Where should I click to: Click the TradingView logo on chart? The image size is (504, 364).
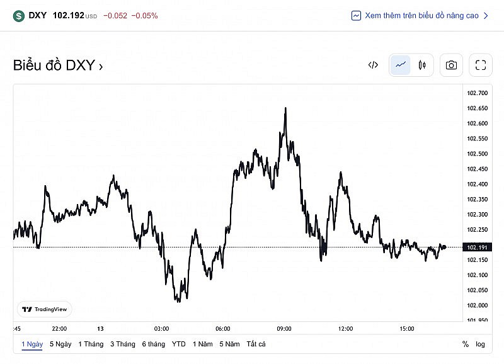tap(44, 309)
